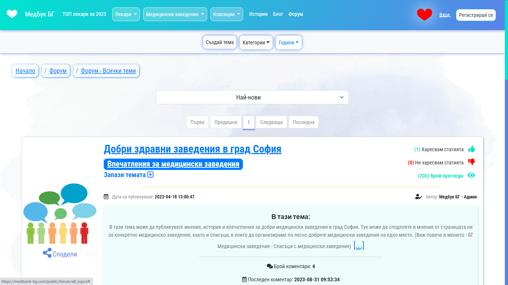Click the red heart icon near Вход
The width and height of the screenshot is (508, 285).
(x=424, y=14)
